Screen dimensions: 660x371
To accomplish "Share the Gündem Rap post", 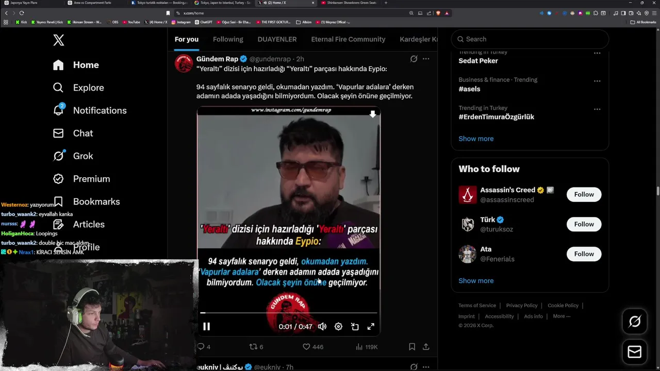I will pyautogui.click(x=426, y=347).
